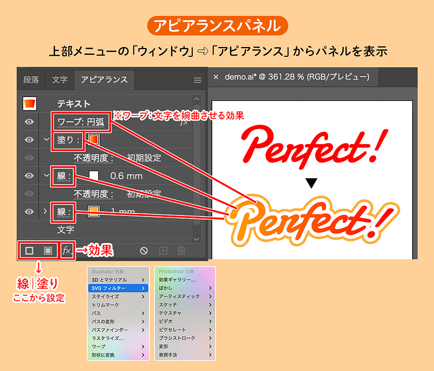Open the Appearance panel hamburger menu
Image resolution: width=434 pixels, height=371 pixels.
(x=197, y=80)
